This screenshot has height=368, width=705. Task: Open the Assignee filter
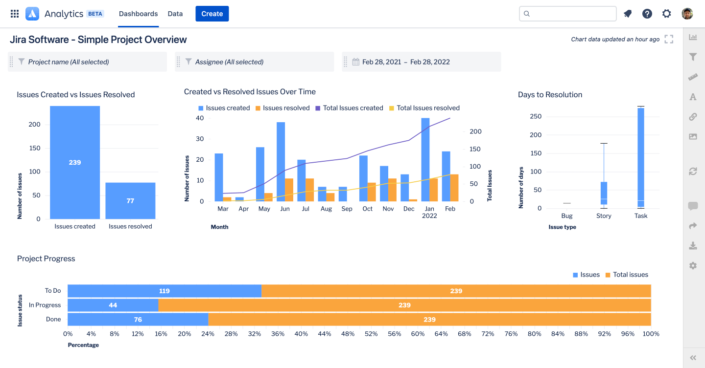point(254,62)
